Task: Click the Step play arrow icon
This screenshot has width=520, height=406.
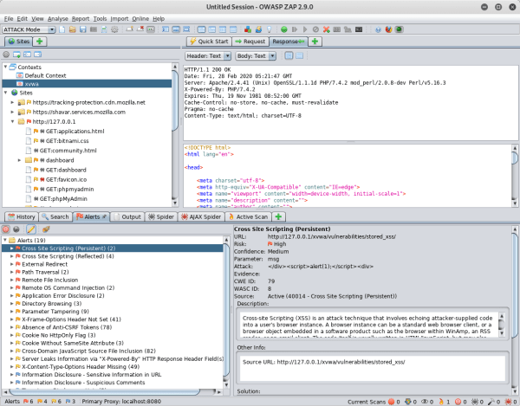Action: click(x=305, y=29)
